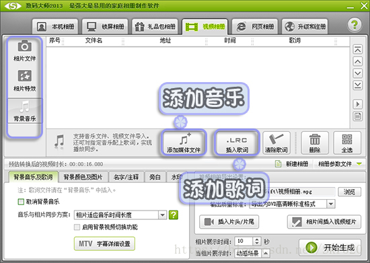
Task: Click the 相片展示时间 value field showing 10
Action: [244, 241]
